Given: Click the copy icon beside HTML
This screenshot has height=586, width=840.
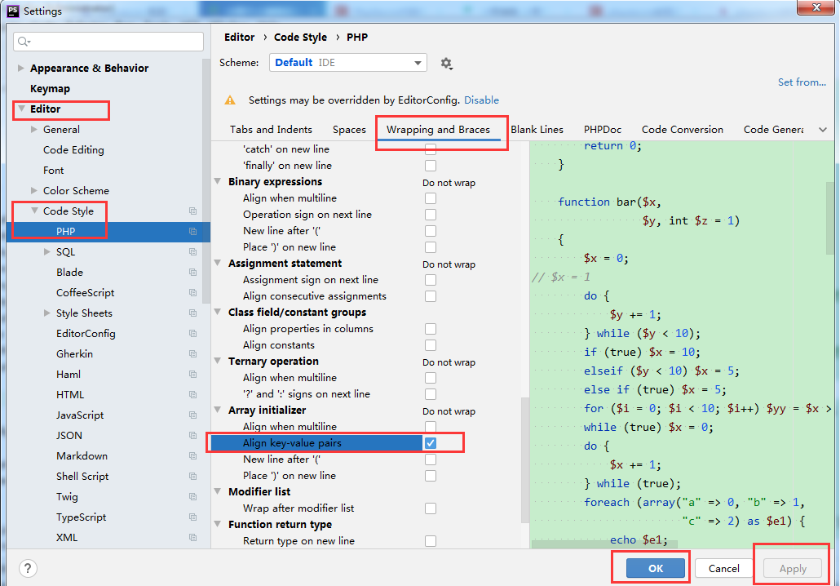Looking at the screenshot, I should [x=192, y=394].
